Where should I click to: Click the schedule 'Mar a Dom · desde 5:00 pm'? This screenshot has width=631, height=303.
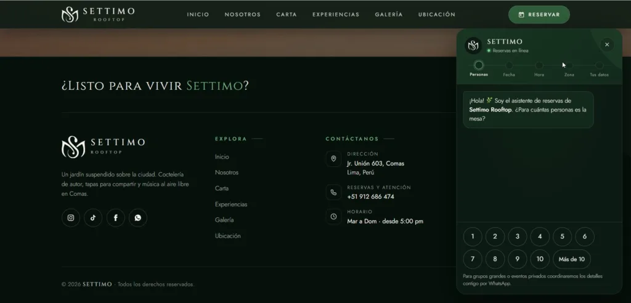point(385,221)
